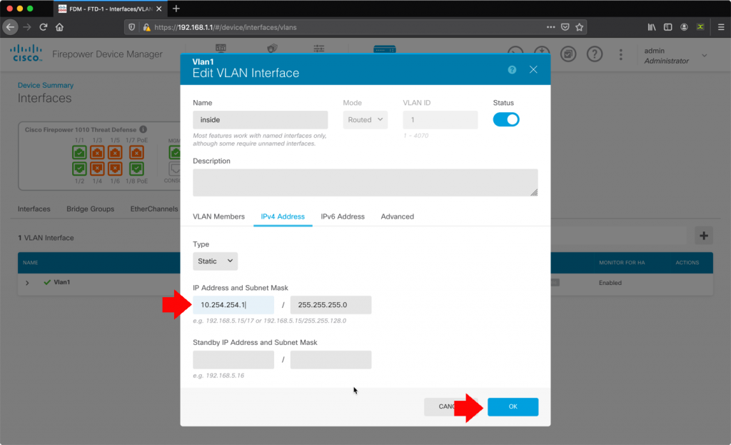Open contextual help via the dialog question mark
This screenshot has width=731, height=445.
coord(511,69)
